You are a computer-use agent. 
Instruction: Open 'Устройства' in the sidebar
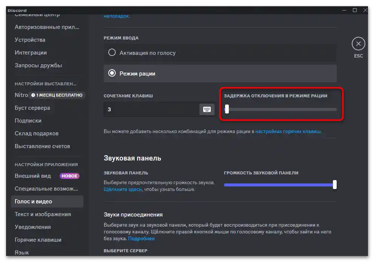[30, 39]
